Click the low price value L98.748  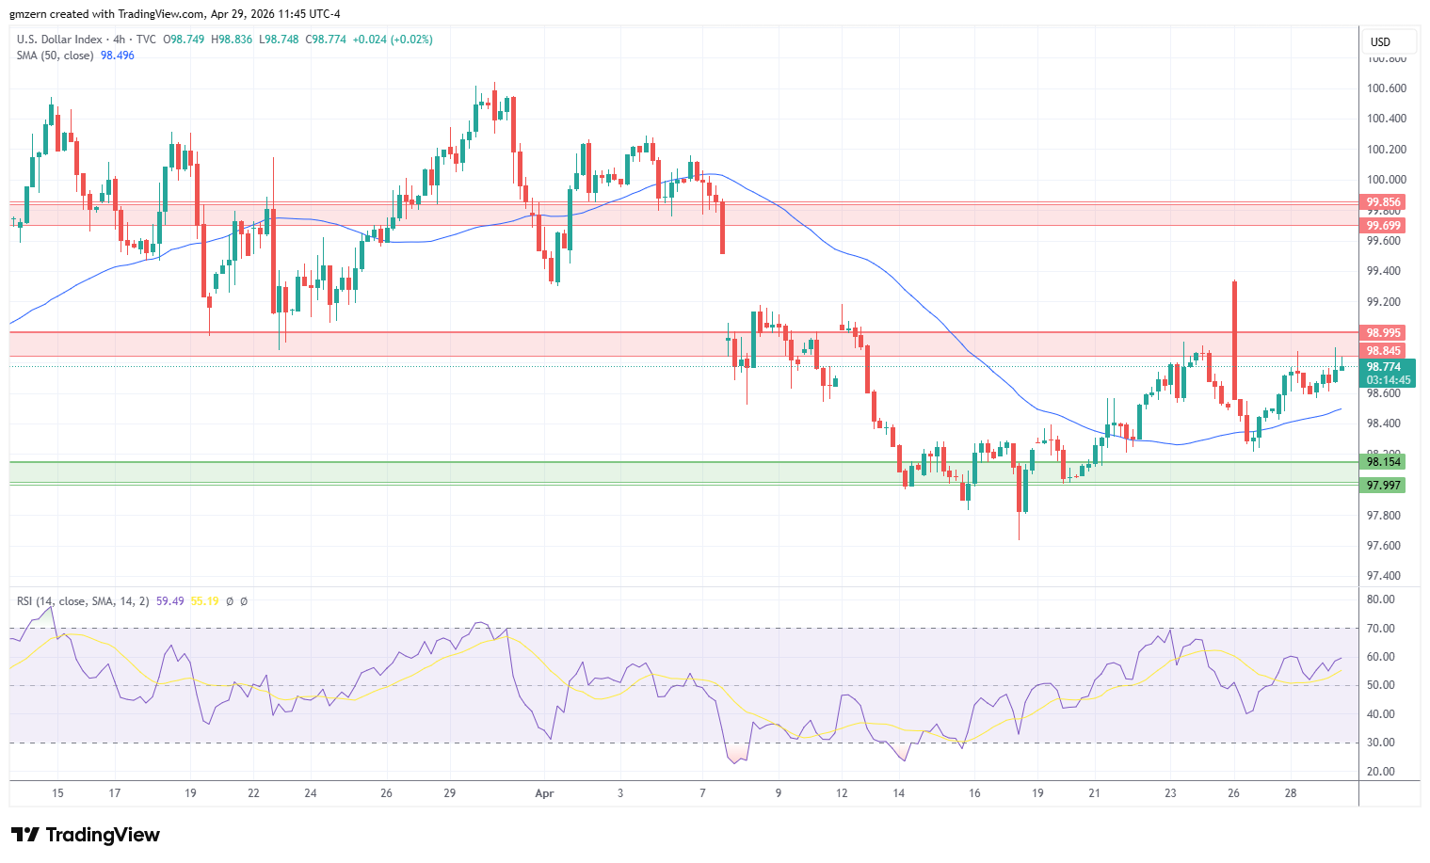279,40
